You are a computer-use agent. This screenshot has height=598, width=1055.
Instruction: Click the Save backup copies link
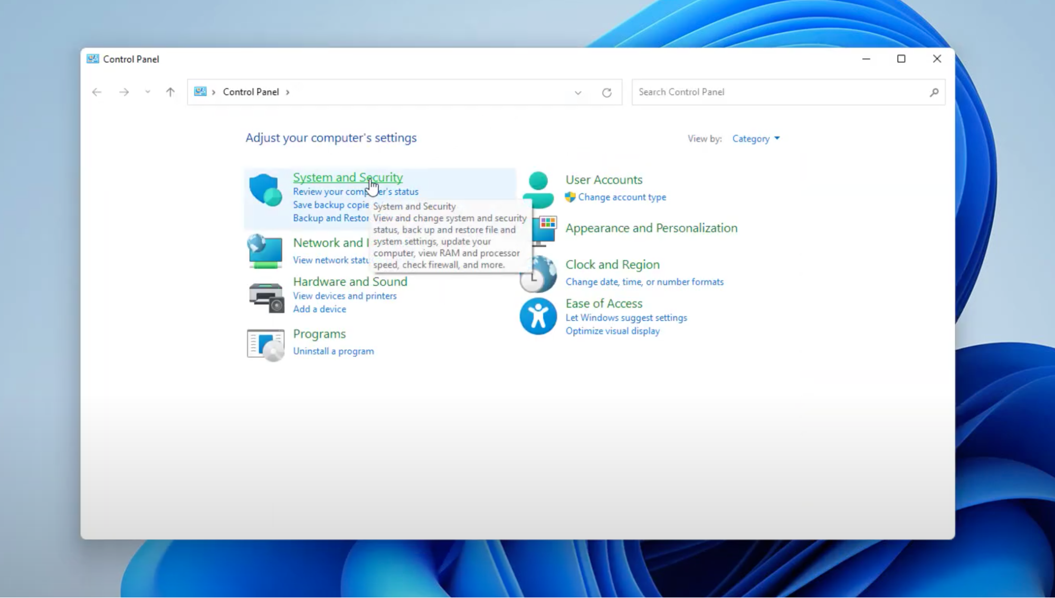click(331, 205)
